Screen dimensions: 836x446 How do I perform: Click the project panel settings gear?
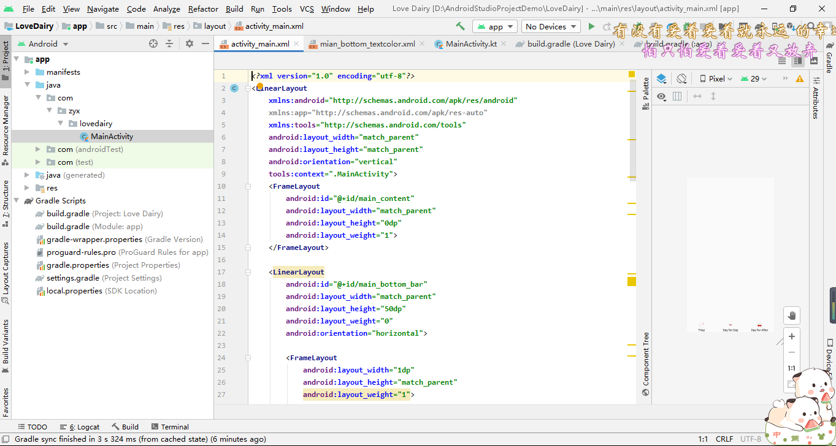pos(189,43)
